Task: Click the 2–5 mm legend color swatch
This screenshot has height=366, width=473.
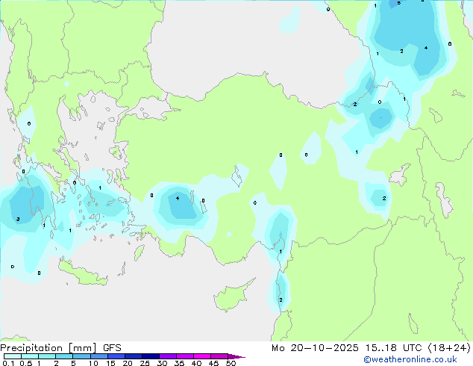Action: point(64,356)
